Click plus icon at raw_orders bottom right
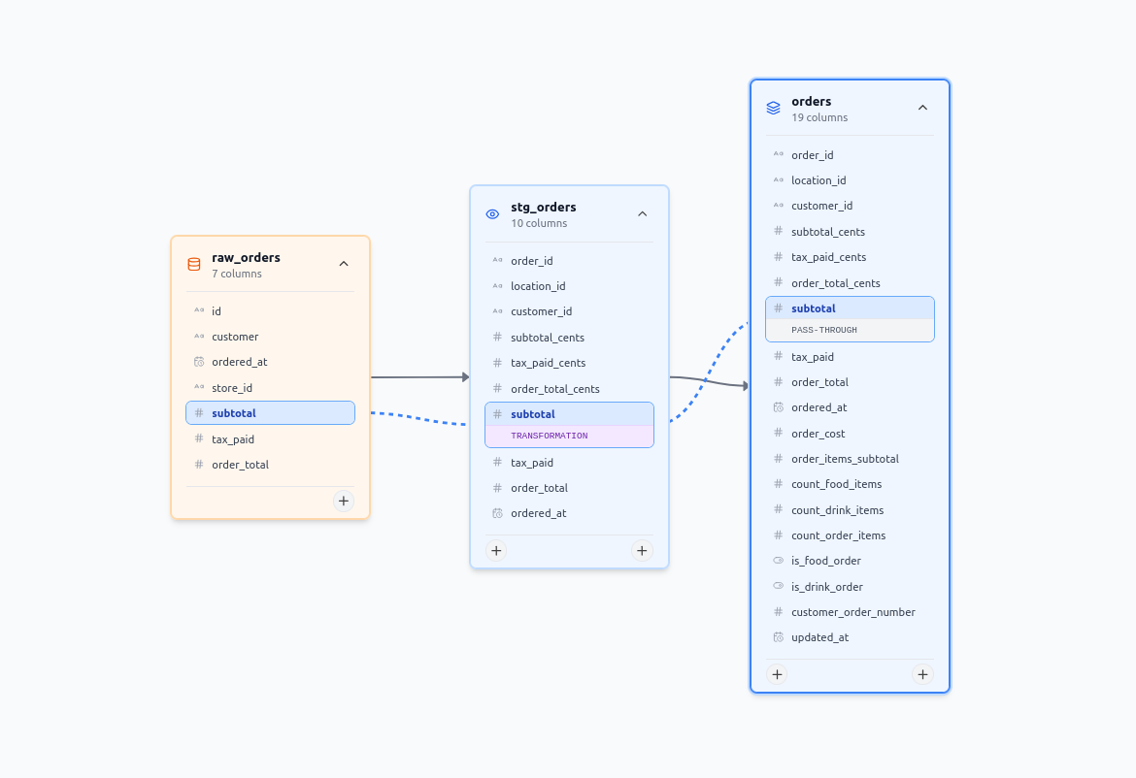1136x778 pixels. point(344,501)
